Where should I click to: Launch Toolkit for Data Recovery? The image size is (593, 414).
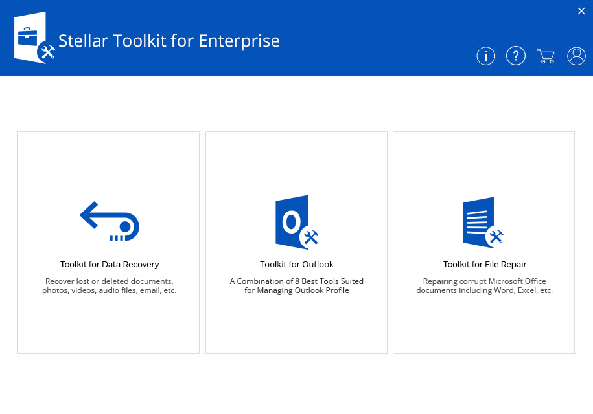point(108,243)
